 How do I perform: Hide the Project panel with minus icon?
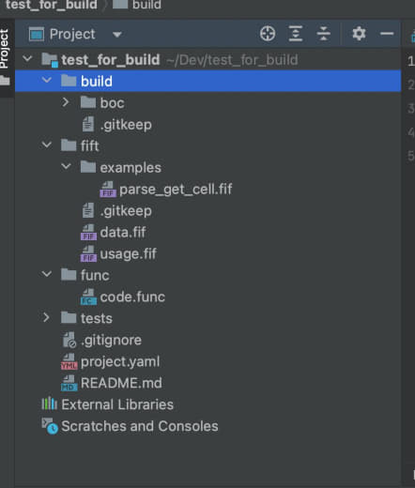pos(387,34)
